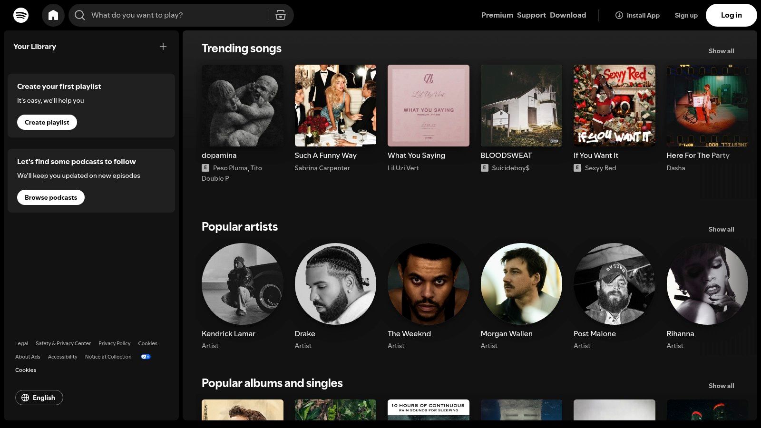This screenshot has height=428, width=761.
Task: Click Cookies link next to Privacy Policy
Action: tap(147, 343)
